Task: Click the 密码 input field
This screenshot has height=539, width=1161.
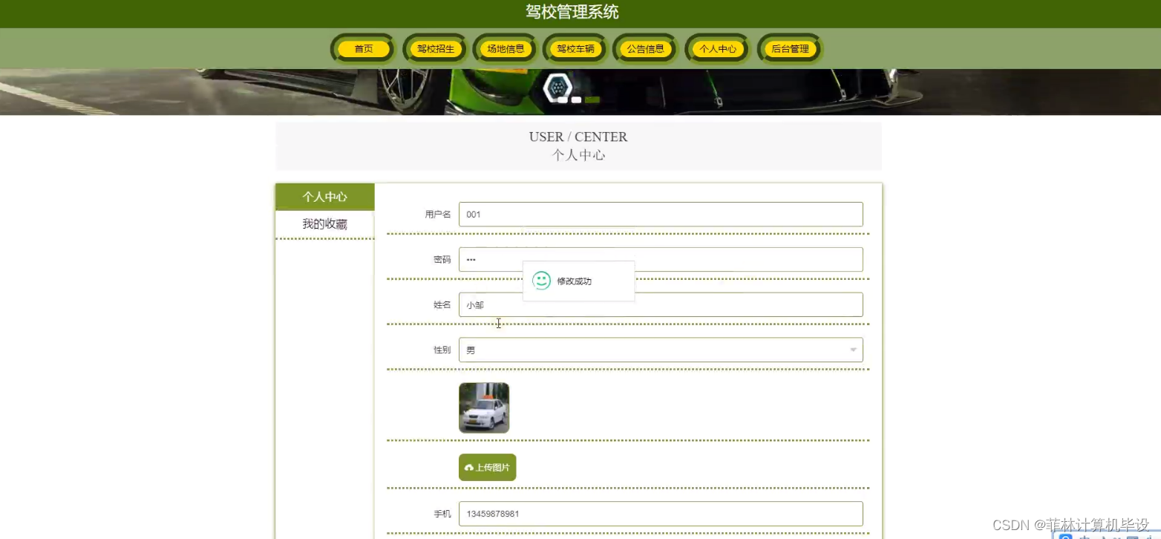Action: 661,260
